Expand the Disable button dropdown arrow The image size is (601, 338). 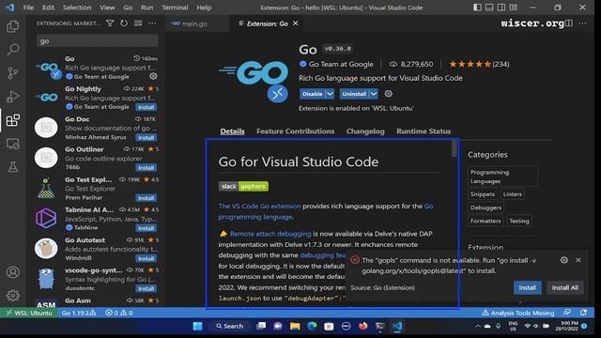pyautogui.click(x=330, y=94)
